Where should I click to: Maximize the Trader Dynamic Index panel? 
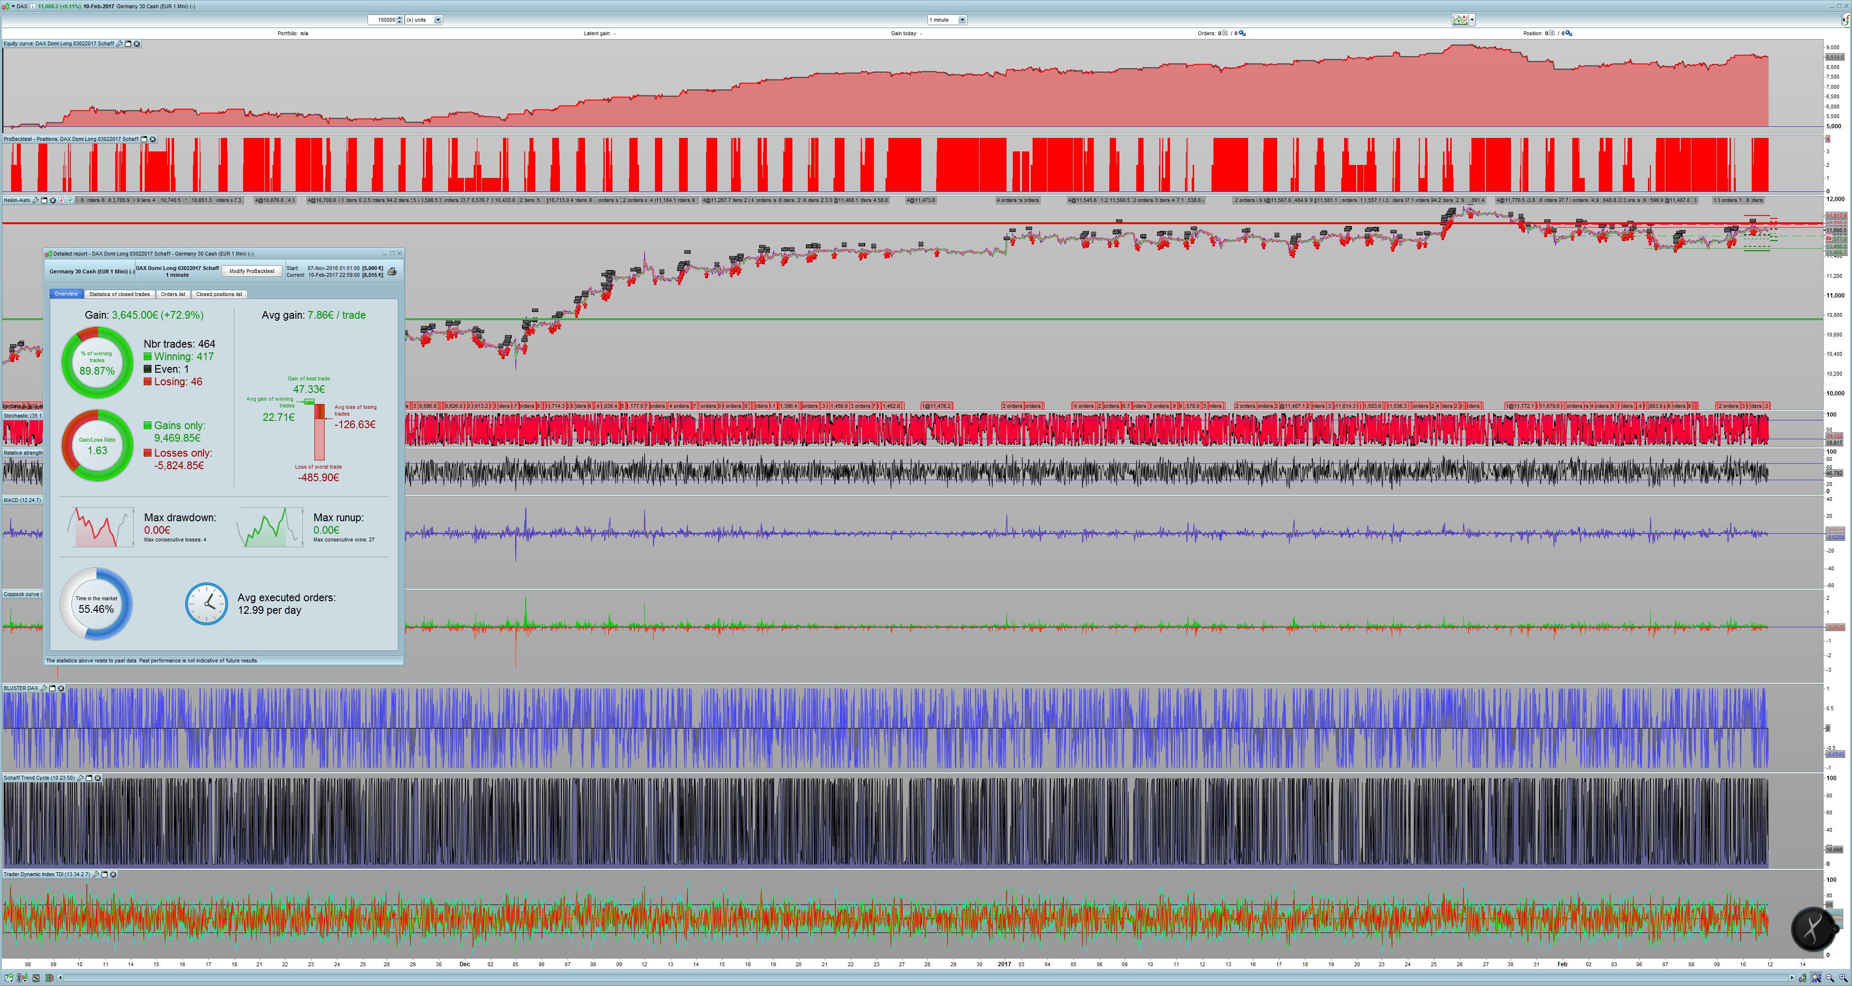point(104,875)
